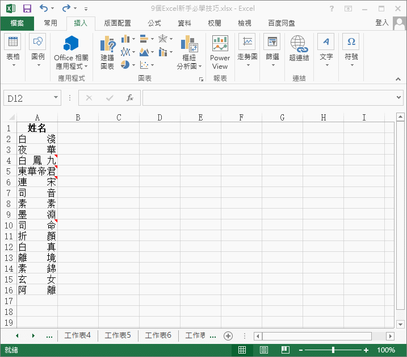Add a new worksheet with plus icon
Image resolution: width=407 pixels, height=357 pixels.
(x=228, y=336)
